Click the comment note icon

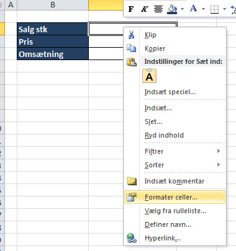tap(132, 181)
